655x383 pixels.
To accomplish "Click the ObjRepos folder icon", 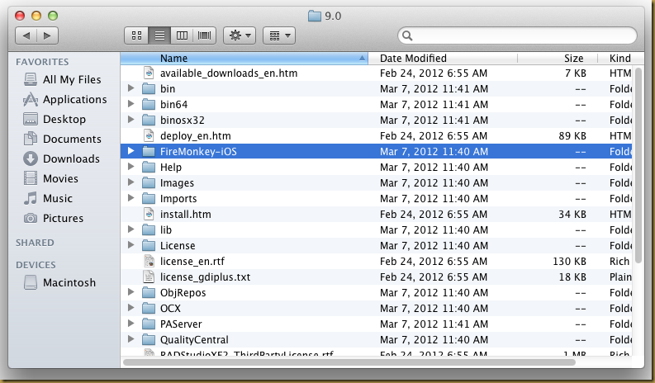I will pos(149,292).
